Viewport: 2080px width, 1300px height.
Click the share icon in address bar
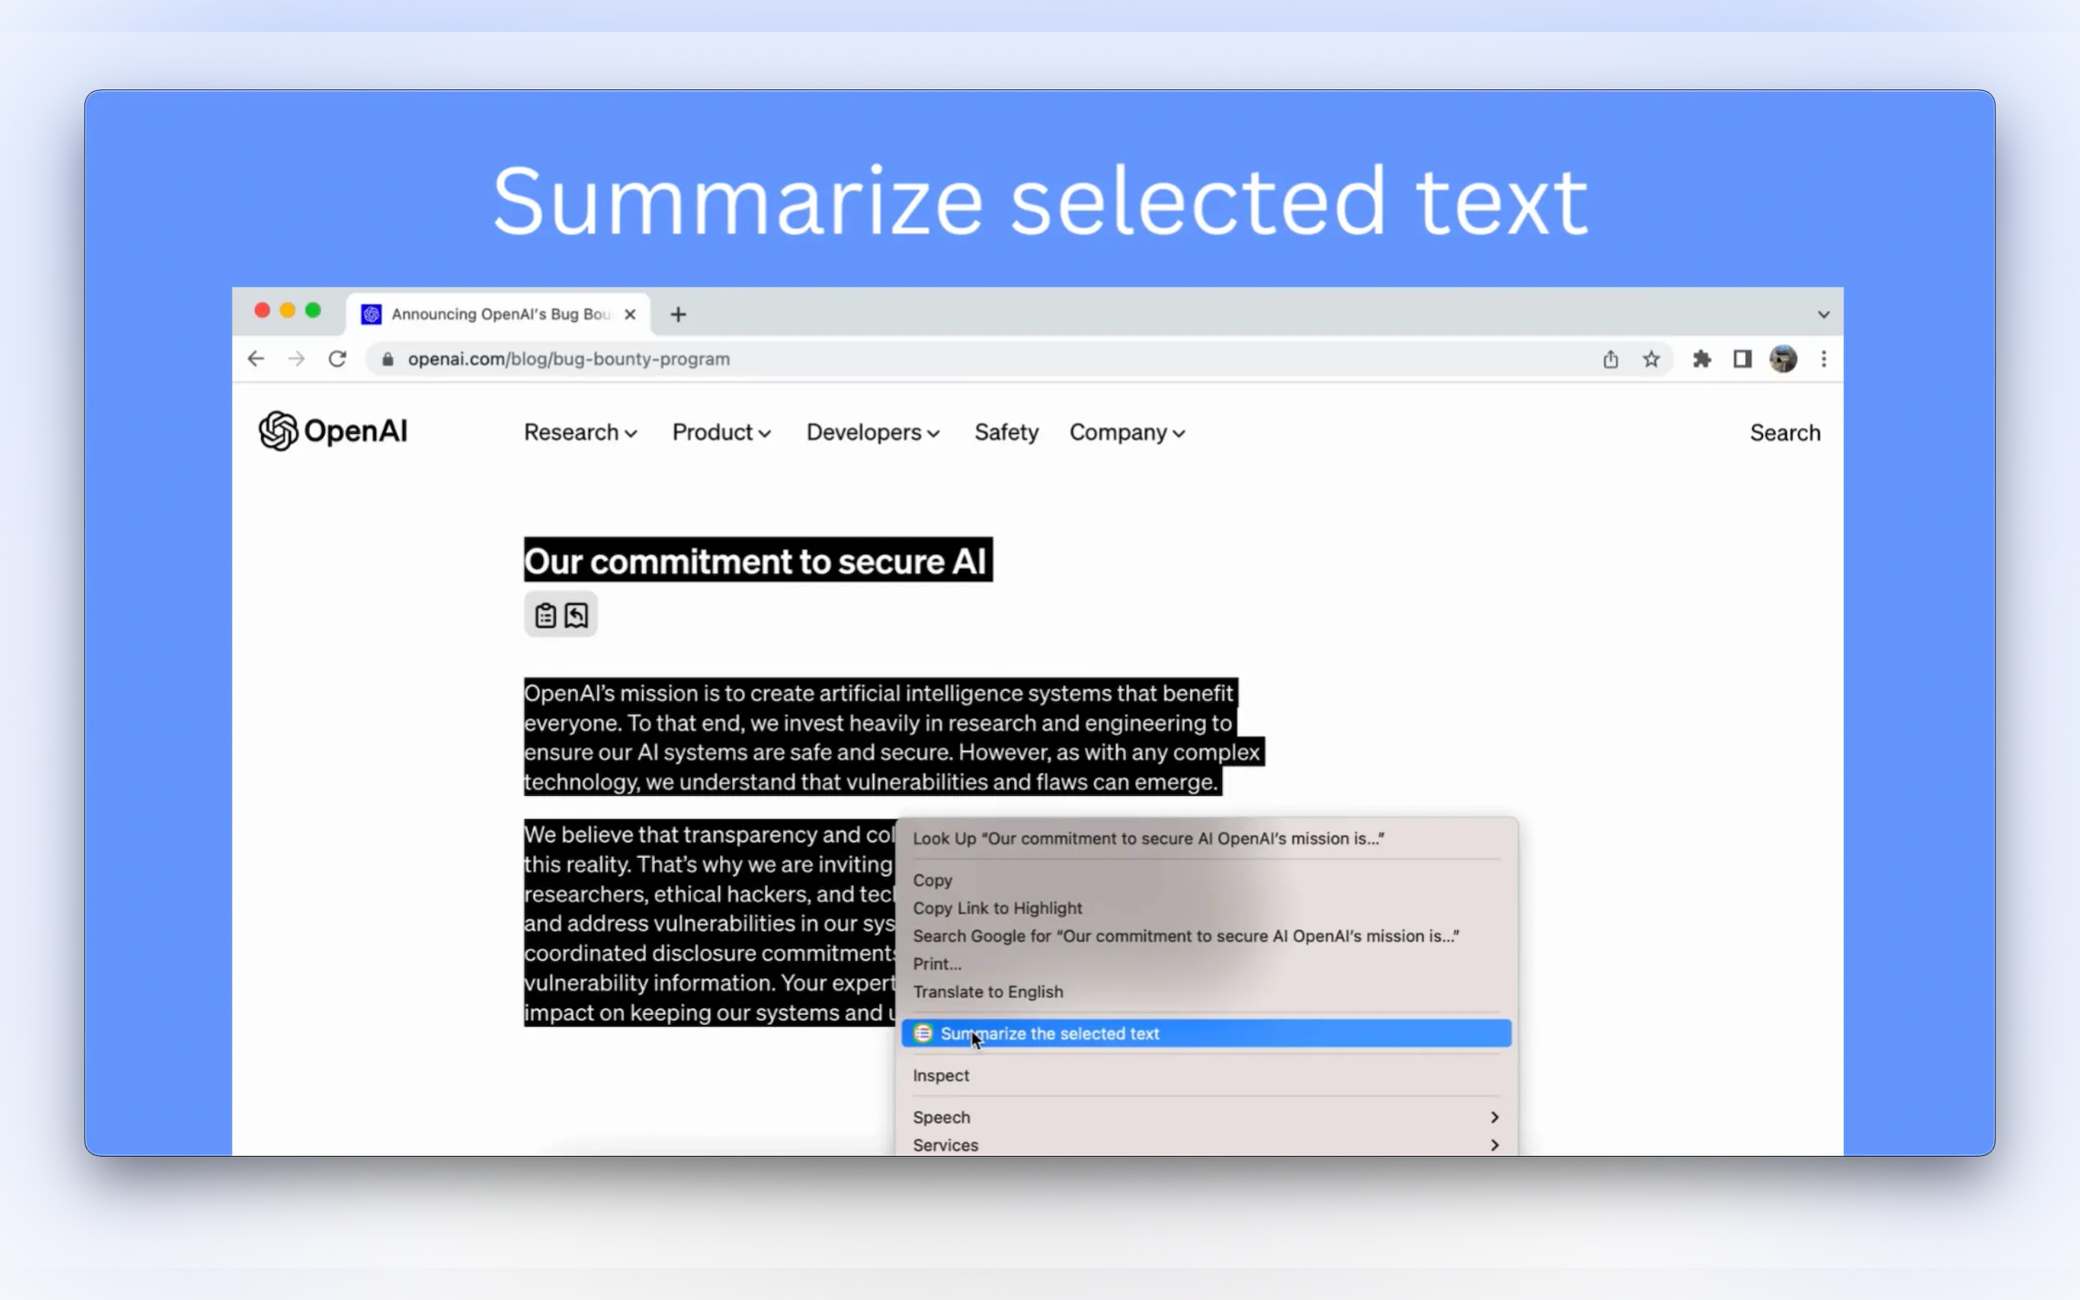1611,359
